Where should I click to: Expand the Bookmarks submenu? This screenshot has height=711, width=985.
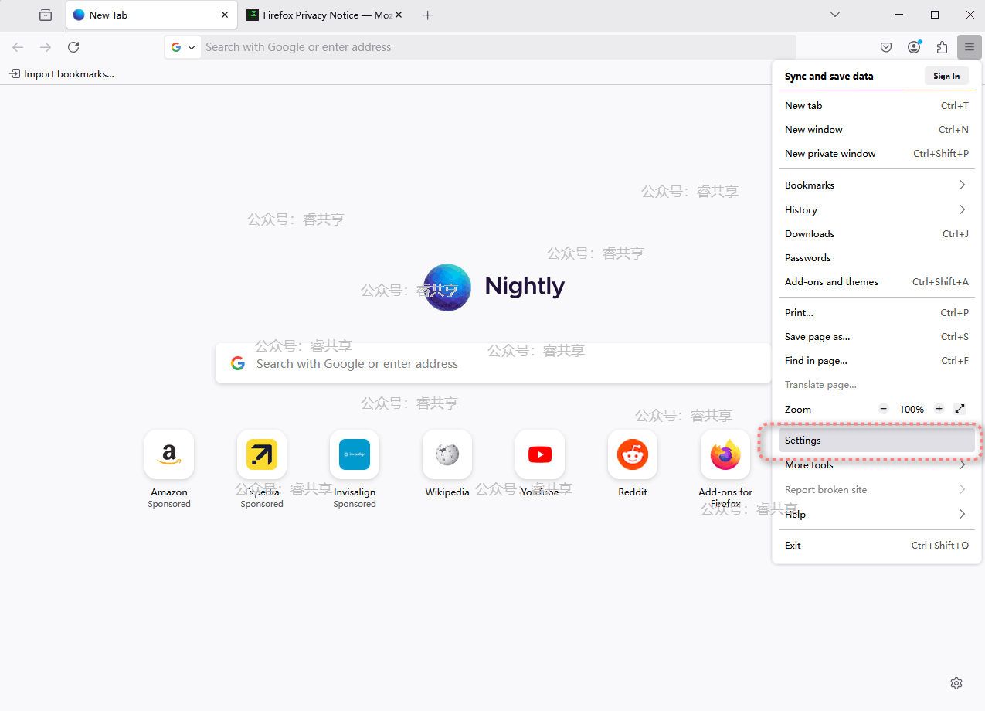click(x=876, y=185)
